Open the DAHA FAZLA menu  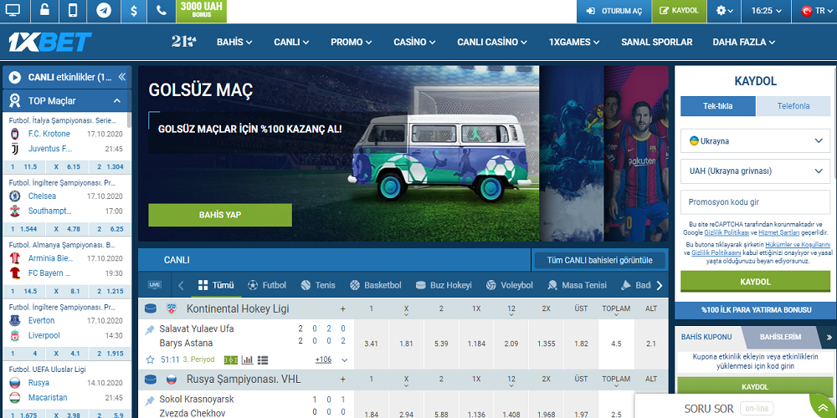point(744,42)
